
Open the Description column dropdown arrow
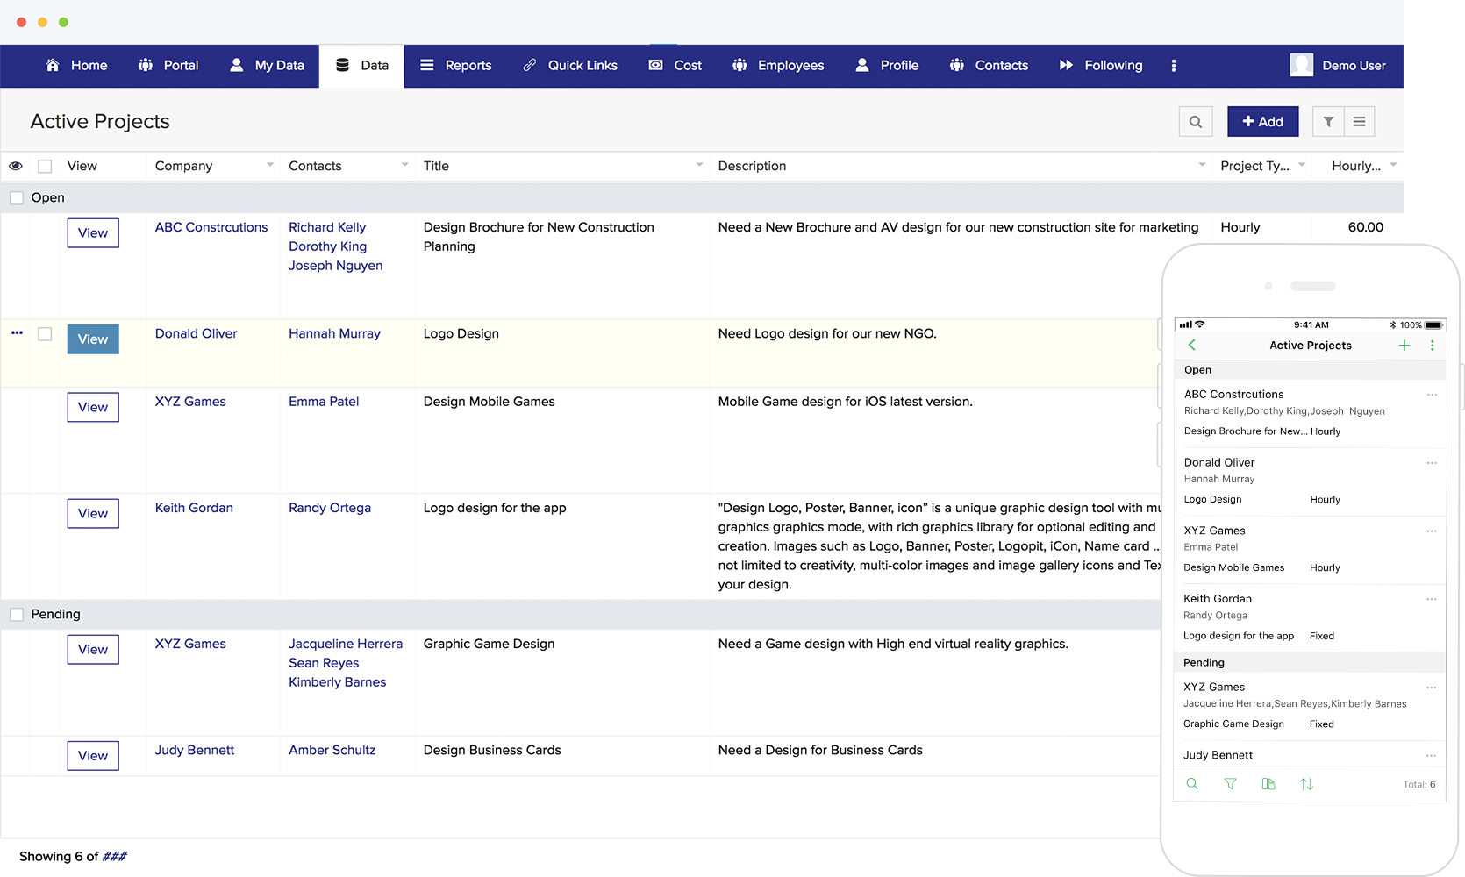click(1202, 165)
